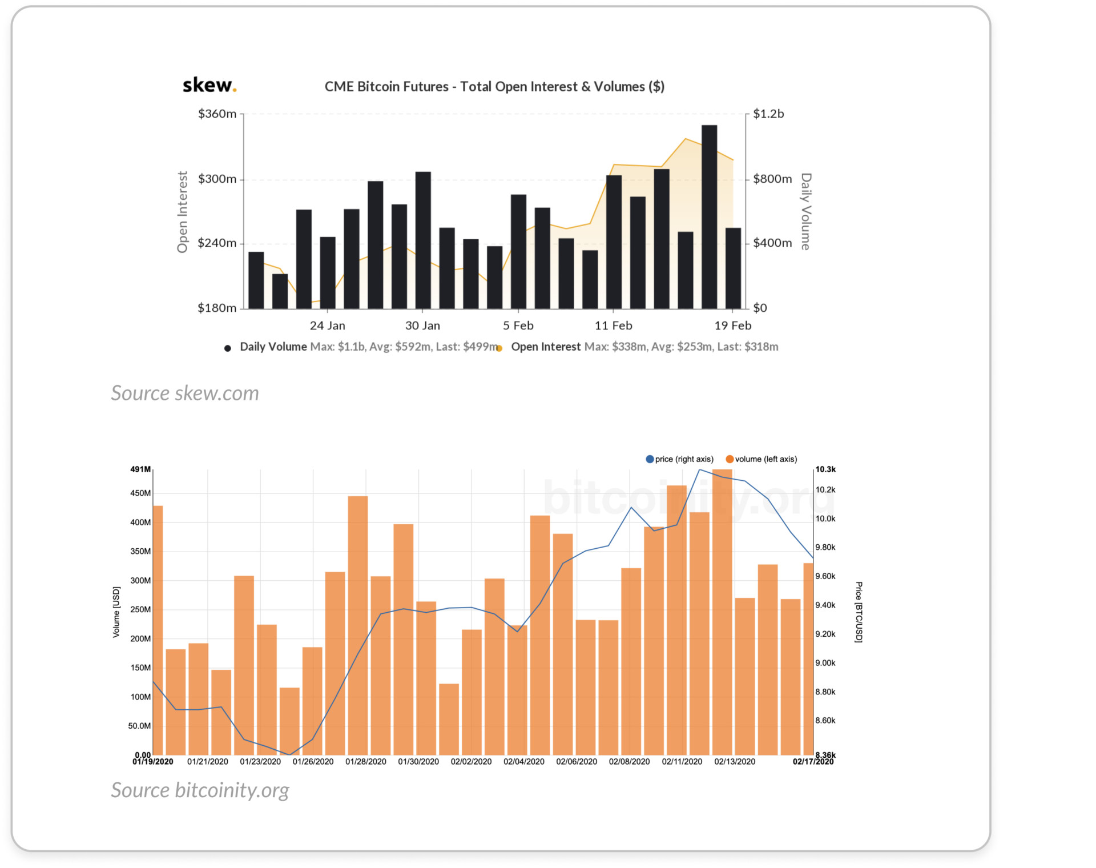Click the Price [BTC/USD] axis title

[x=859, y=612]
